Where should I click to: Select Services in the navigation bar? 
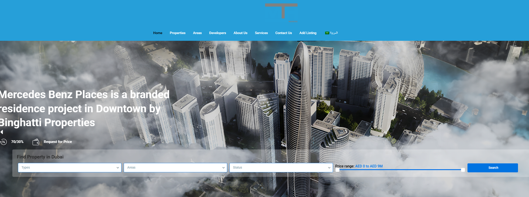(x=261, y=33)
